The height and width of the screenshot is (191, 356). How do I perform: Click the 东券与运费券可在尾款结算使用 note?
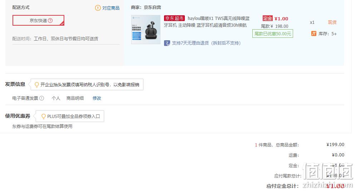coord(42,126)
